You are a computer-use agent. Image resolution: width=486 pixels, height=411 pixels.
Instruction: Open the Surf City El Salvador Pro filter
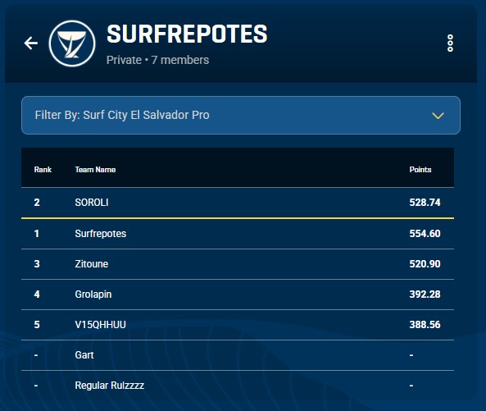[241, 116]
